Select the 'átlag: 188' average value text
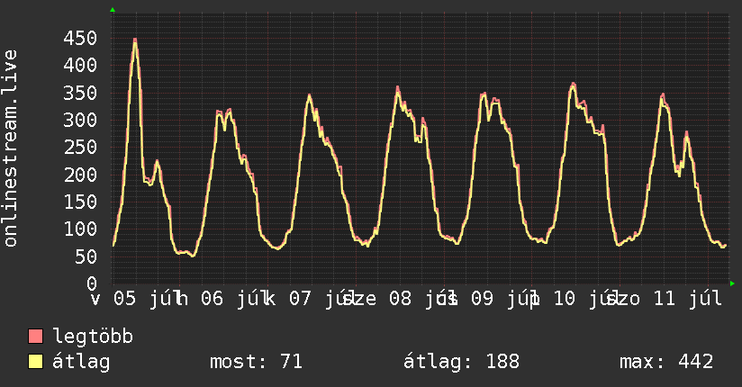The height and width of the screenshot is (387, 742). (x=461, y=362)
